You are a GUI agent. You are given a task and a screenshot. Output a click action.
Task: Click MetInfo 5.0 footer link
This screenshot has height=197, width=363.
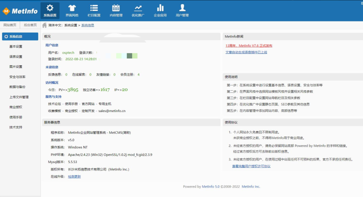tap(211, 187)
